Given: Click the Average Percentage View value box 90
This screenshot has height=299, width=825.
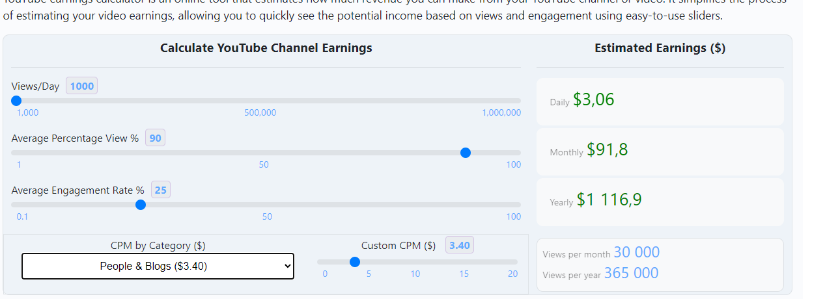Looking at the screenshot, I should click(x=155, y=138).
